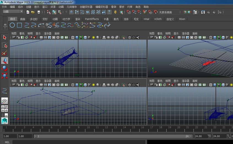The width and height of the screenshot is (233, 144).
Task: Open the 创建 menu in menu bar
Action: click(x=29, y=7)
